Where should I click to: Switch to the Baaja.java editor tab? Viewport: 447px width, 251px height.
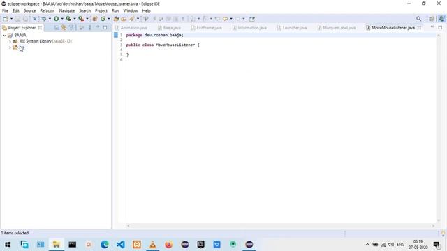169,28
